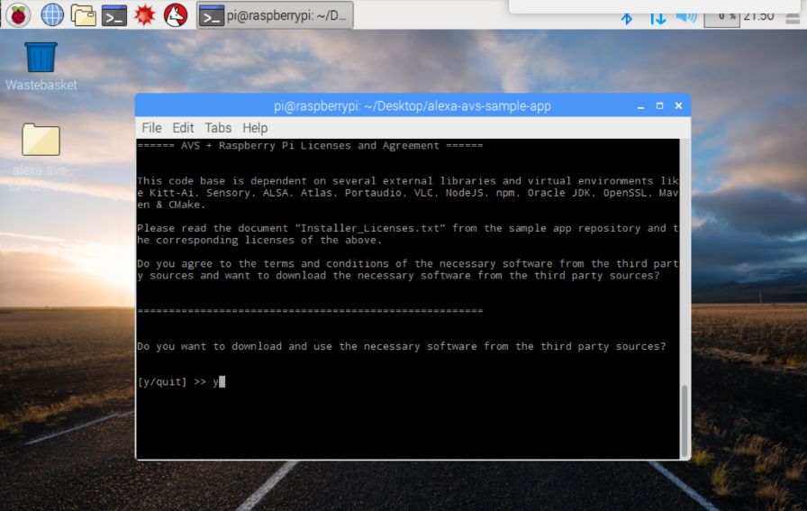Open the Mathematica red spiky icon
Viewport: 807px width, 511px height.
coord(145,15)
